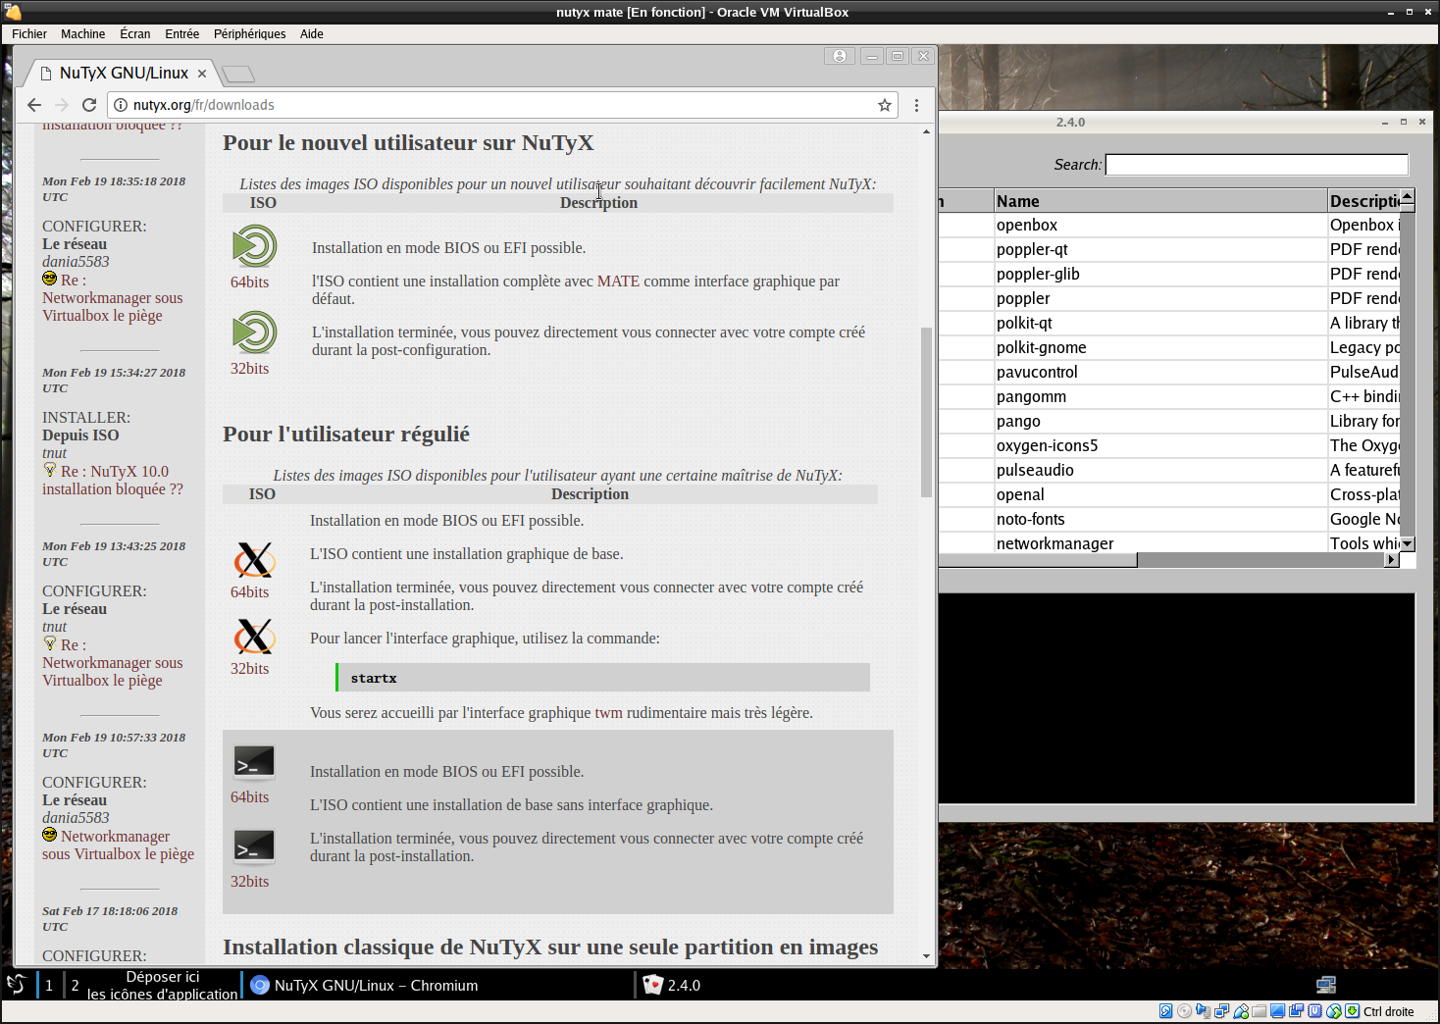Select Chromium window in taskbar

(437, 985)
